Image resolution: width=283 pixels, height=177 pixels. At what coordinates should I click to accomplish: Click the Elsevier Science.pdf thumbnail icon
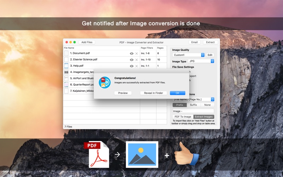click(x=67, y=59)
